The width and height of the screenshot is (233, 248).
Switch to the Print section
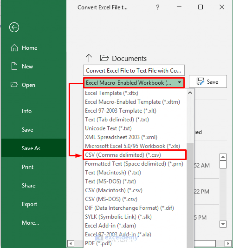tap(27, 167)
